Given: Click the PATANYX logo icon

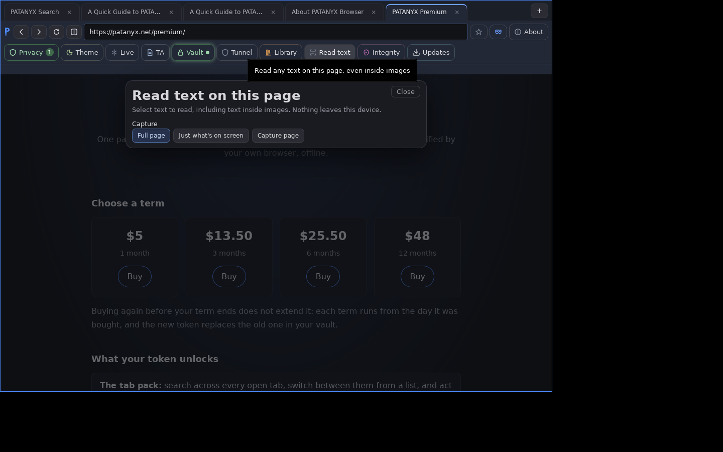Looking at the screenshot, I should click(x=7, y=32).
